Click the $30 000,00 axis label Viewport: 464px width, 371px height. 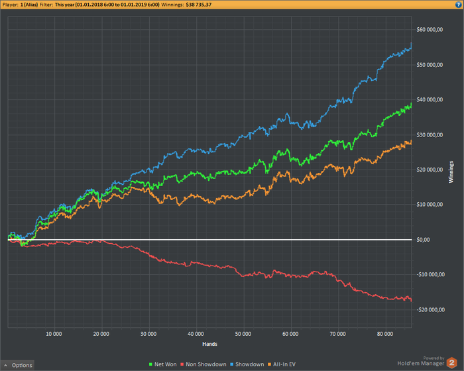(x=430, y=135)
